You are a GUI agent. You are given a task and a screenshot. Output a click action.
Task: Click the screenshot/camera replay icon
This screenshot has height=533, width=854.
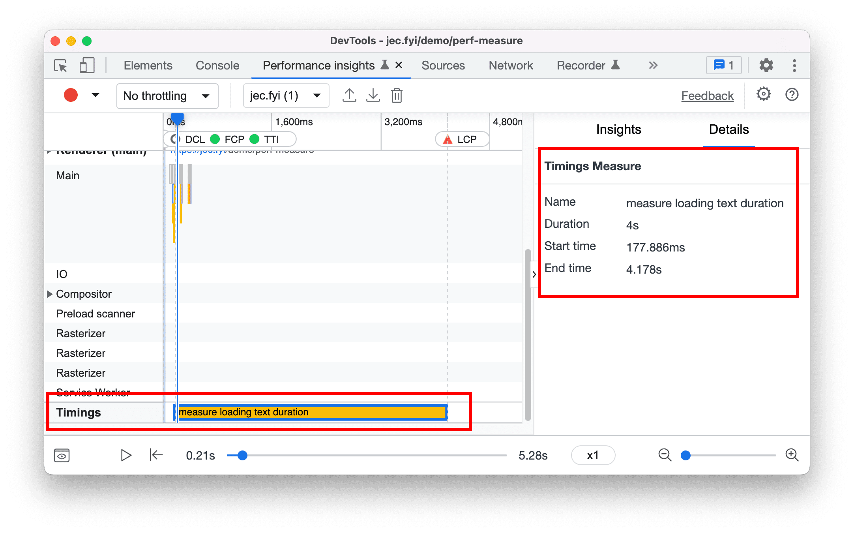pyautogui.click(x=61, y=456)
